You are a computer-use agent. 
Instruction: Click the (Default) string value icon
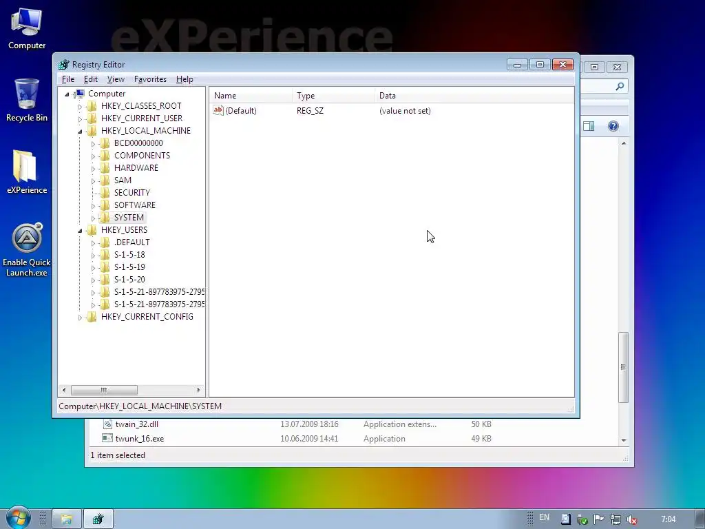coord(218,110)
